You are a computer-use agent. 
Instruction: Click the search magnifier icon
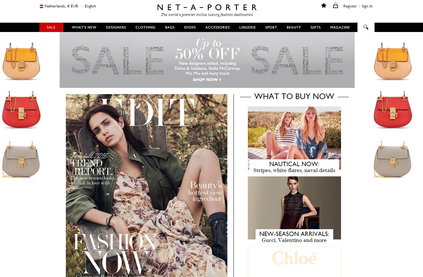click(366, 27)
